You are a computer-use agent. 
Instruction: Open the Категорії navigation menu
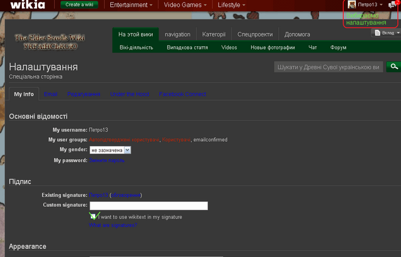click(214, 34)
